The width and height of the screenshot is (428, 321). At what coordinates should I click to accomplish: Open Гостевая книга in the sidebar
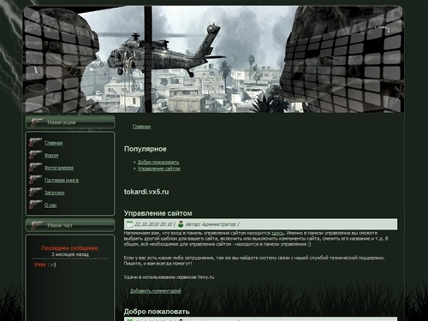click(62, 181)
